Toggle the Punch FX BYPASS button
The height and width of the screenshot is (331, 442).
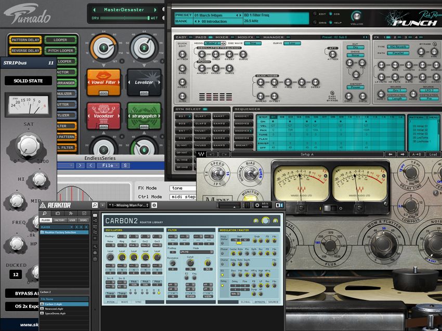click(434, 44)
